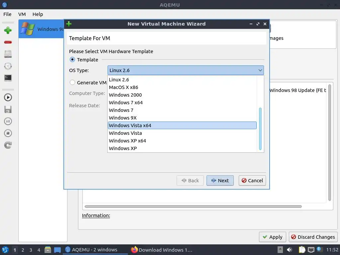The width and height of the screenshot is (340, 255).
Task: Choose Windows 9X from the list
Action: point(182,118)
